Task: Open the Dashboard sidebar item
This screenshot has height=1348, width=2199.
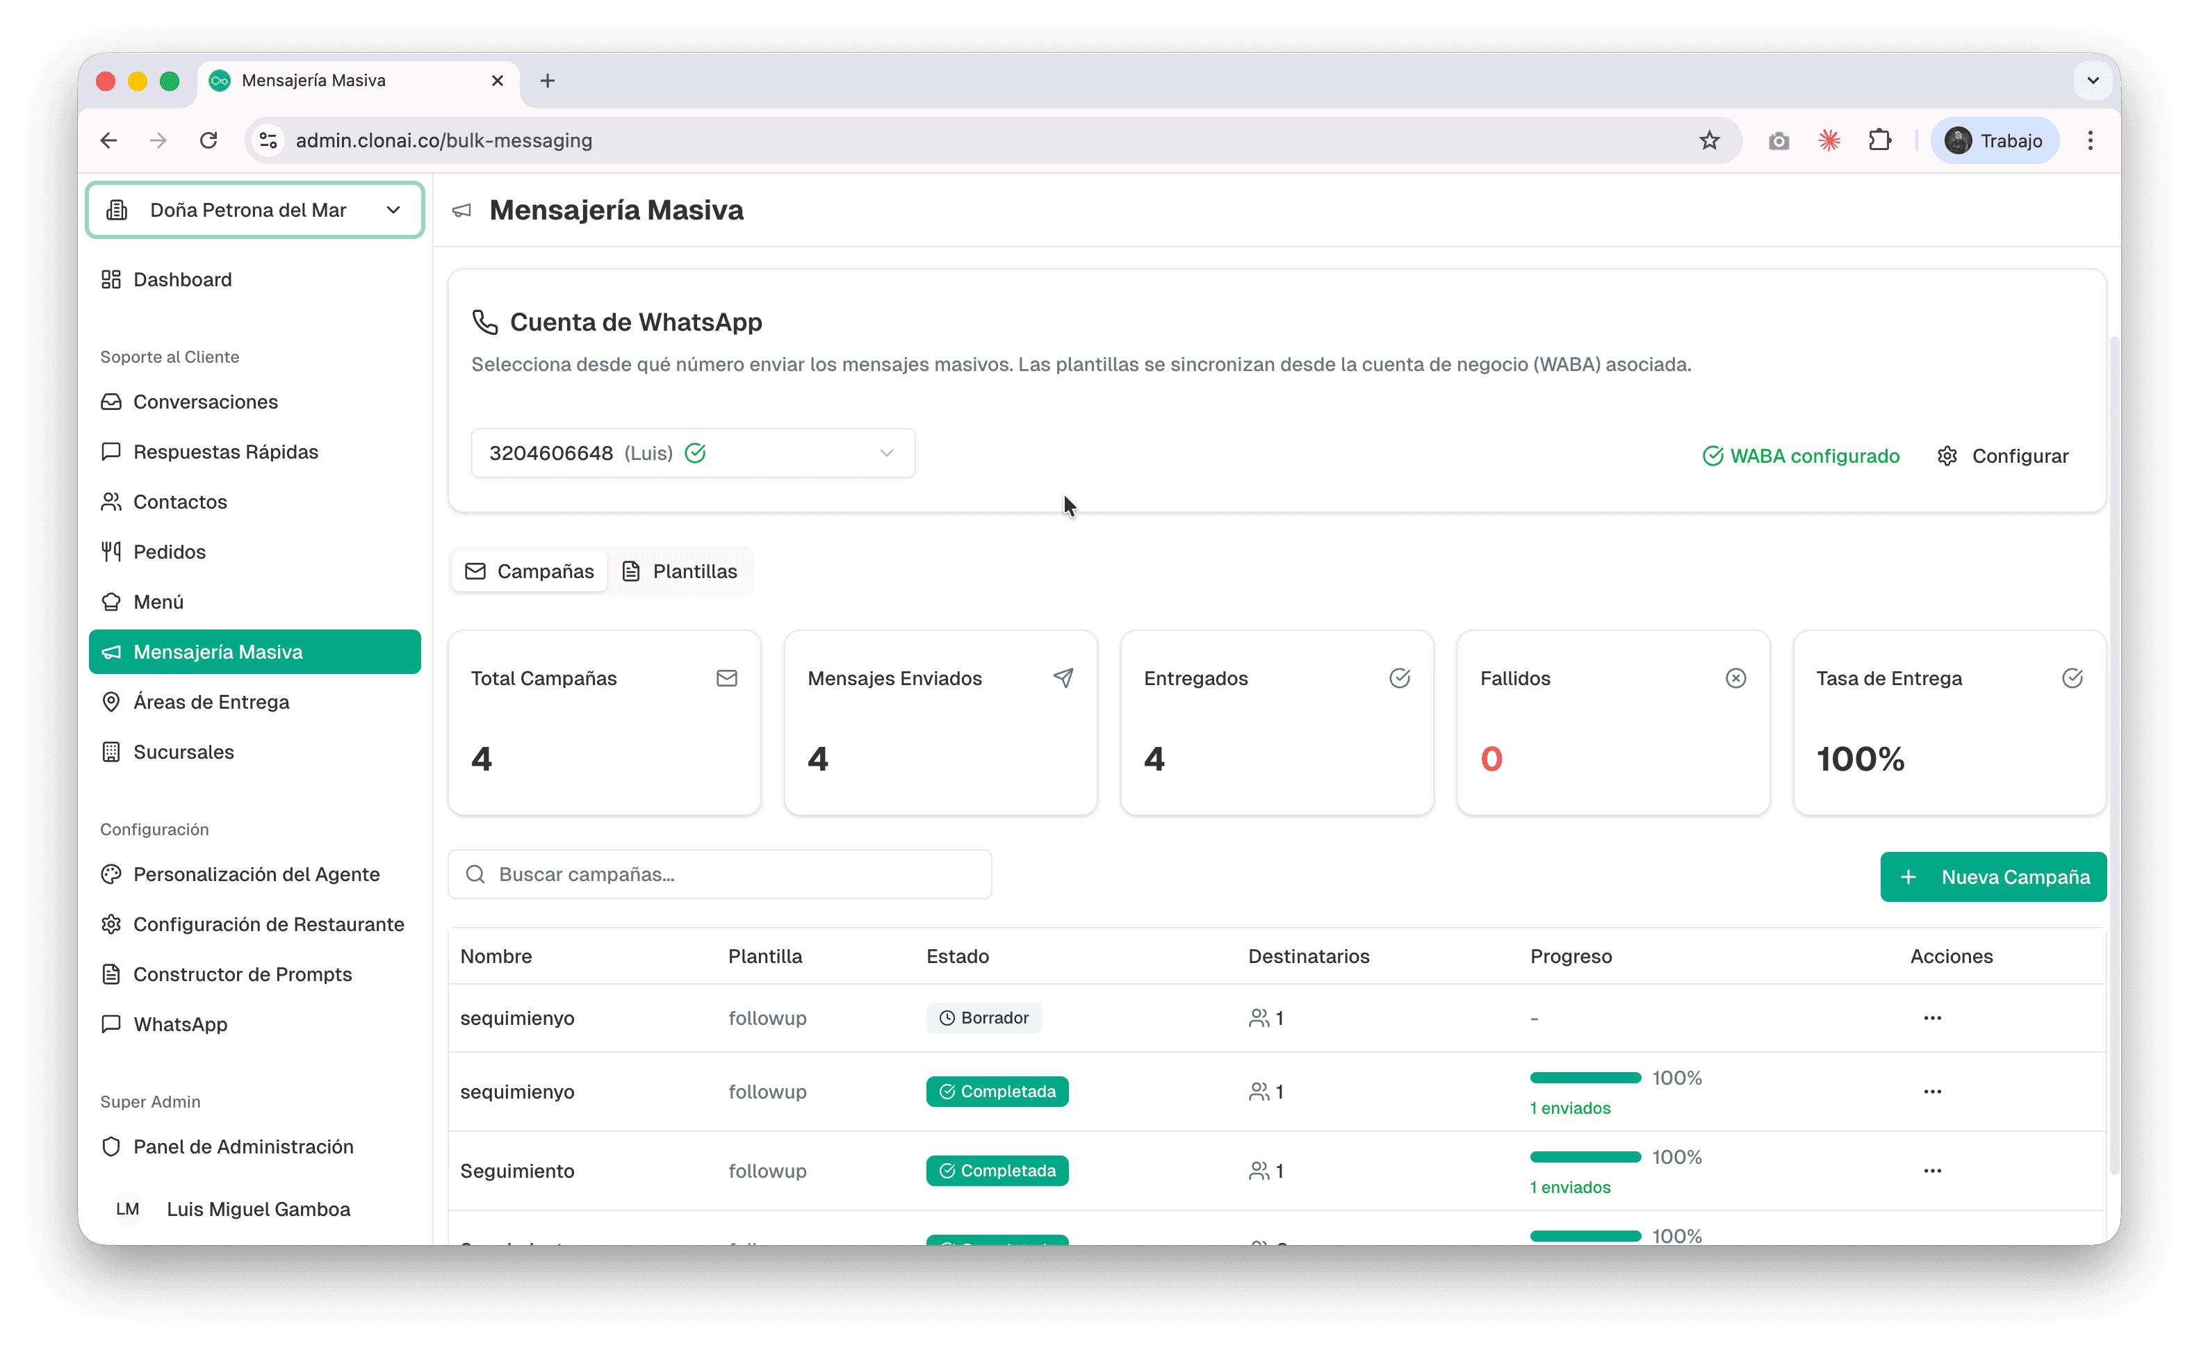Action: point(254,279)
